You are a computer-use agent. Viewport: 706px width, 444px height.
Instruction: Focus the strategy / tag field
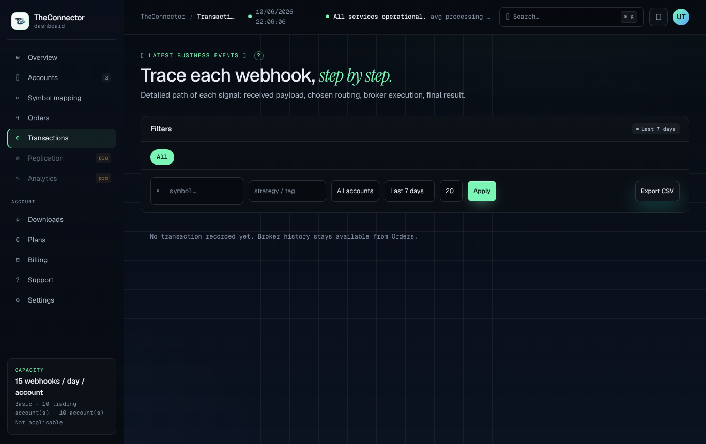coord(287,191)
